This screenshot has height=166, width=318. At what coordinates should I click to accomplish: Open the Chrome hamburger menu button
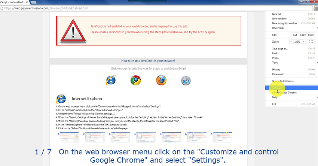[x=316, y=8]
